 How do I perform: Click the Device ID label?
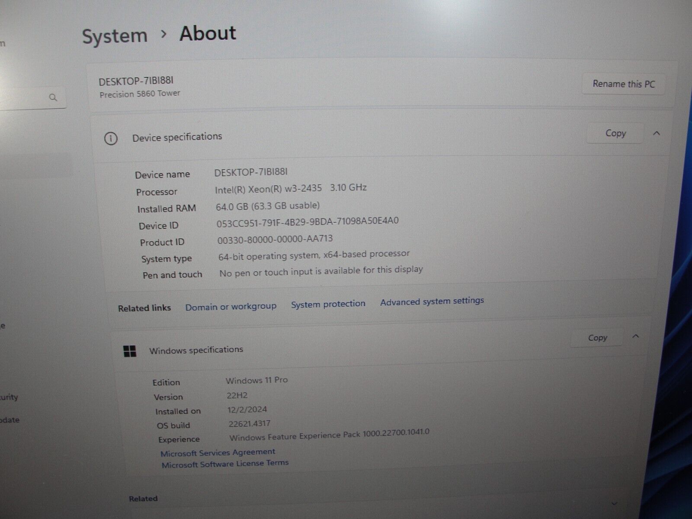[x=158, y=226]
